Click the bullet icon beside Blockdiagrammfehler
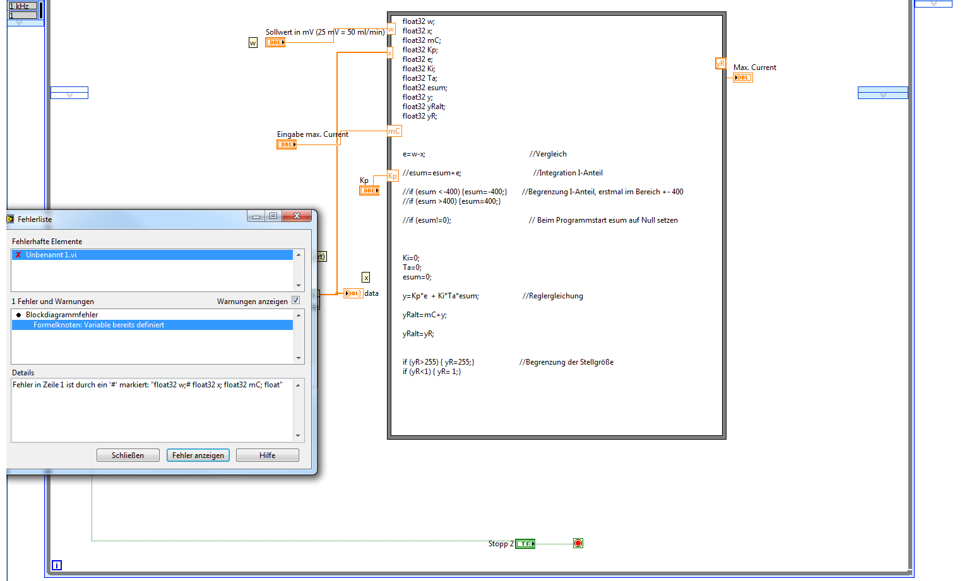The width and height of the screenshot is (967, 581). [19, 315]
